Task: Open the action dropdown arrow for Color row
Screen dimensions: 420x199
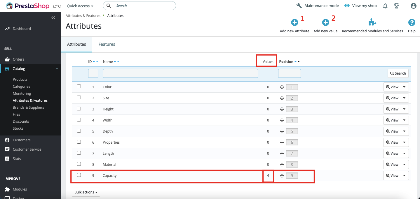Action: click(x=404, y=87)
